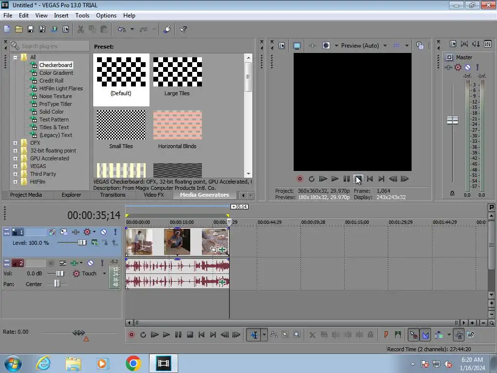497x373 pixels.
Task: Expand the 32-bit floating point folder
Action: pyautogui.click(x=15, y=151)
